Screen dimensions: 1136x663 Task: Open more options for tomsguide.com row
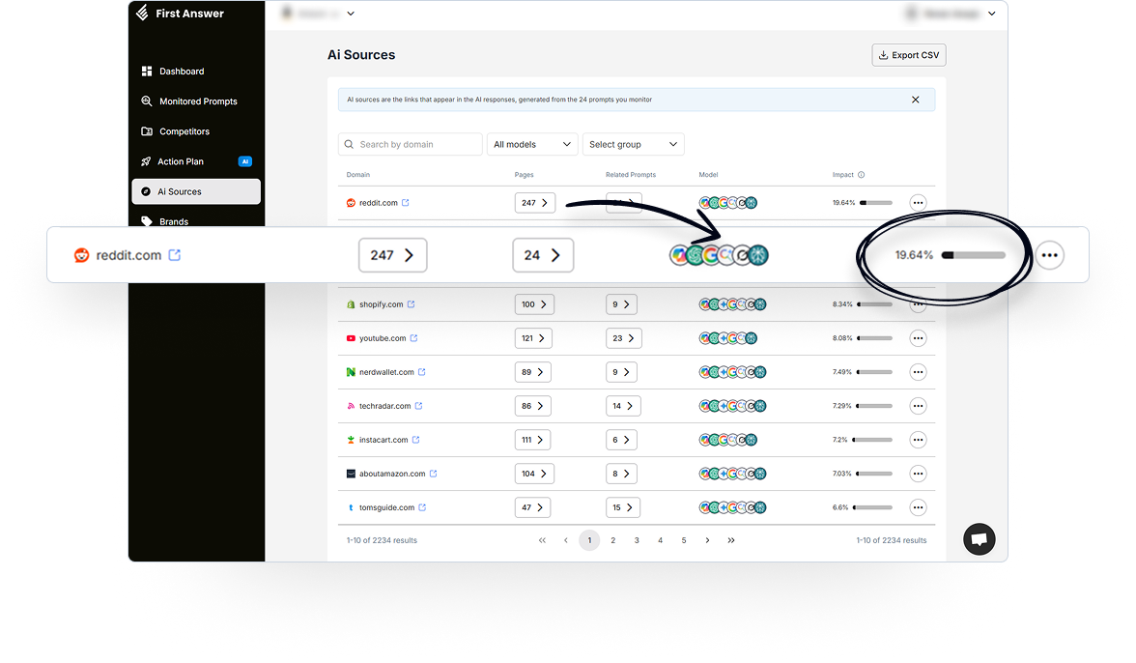pyautogui.click(x=918, y=507)
